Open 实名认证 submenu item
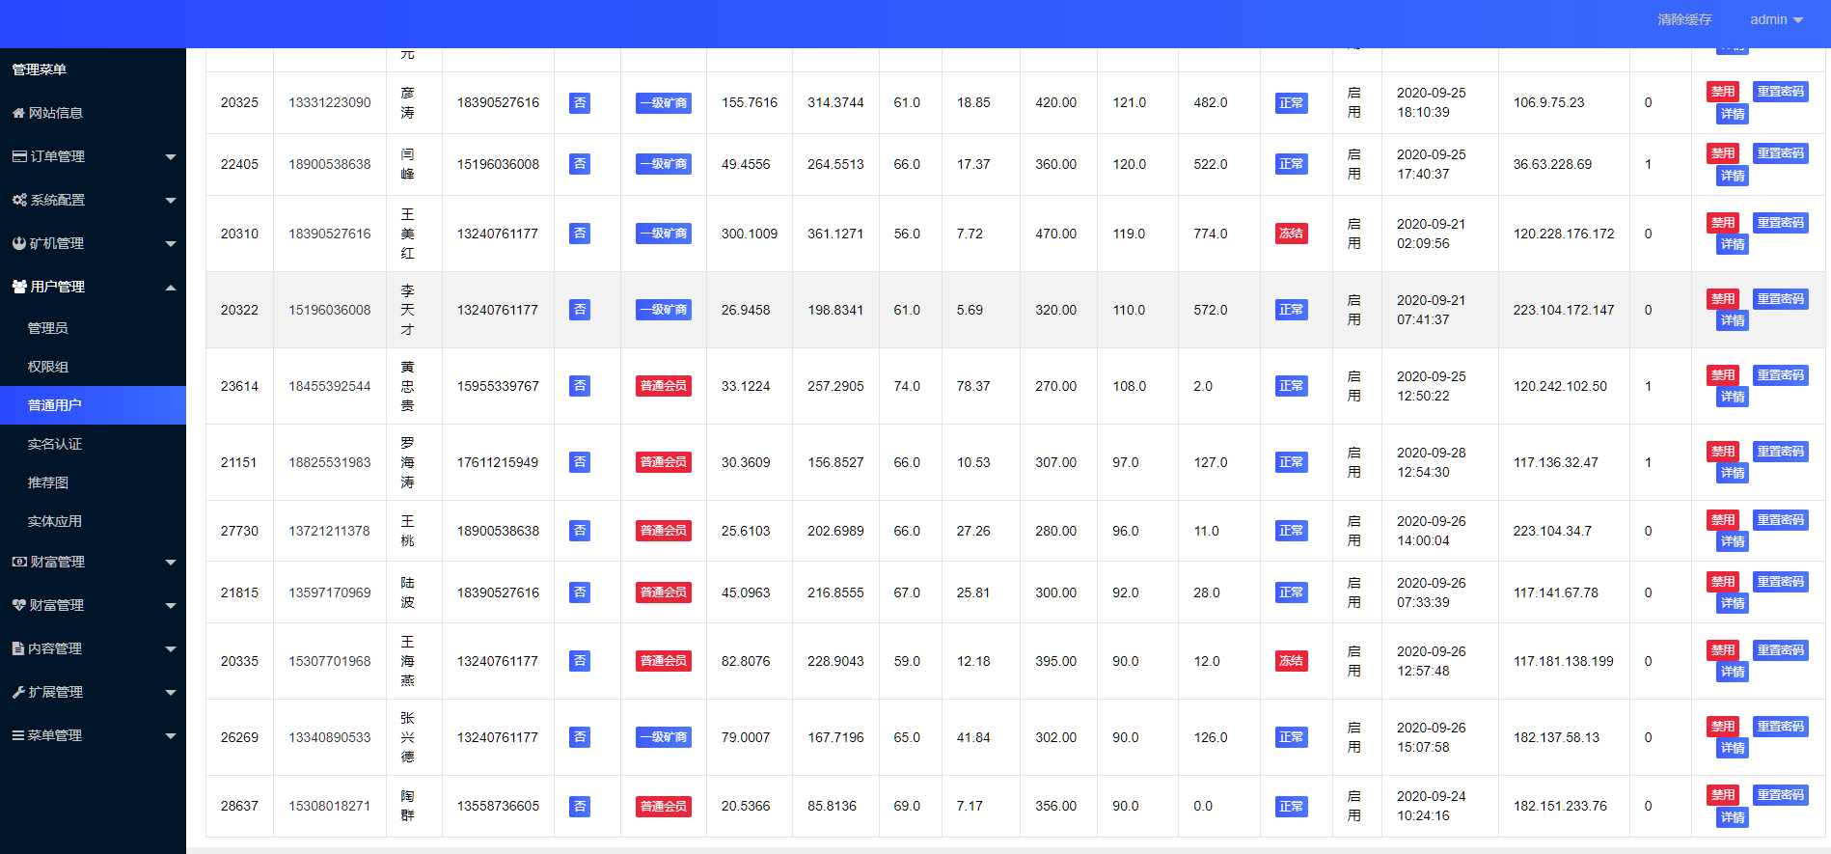 [x=55, y=444]
